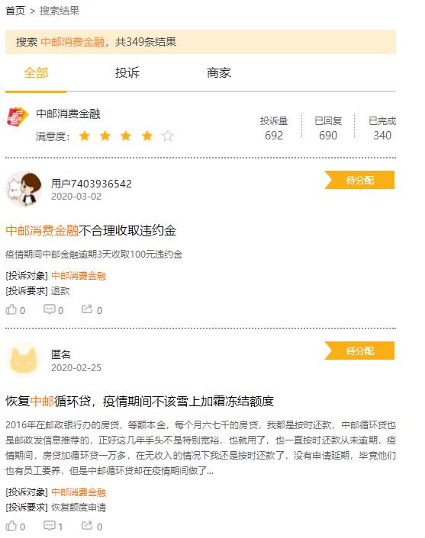Open comments on the second complaint
This screenshot has height=538, width=425.
pos(49,526)
